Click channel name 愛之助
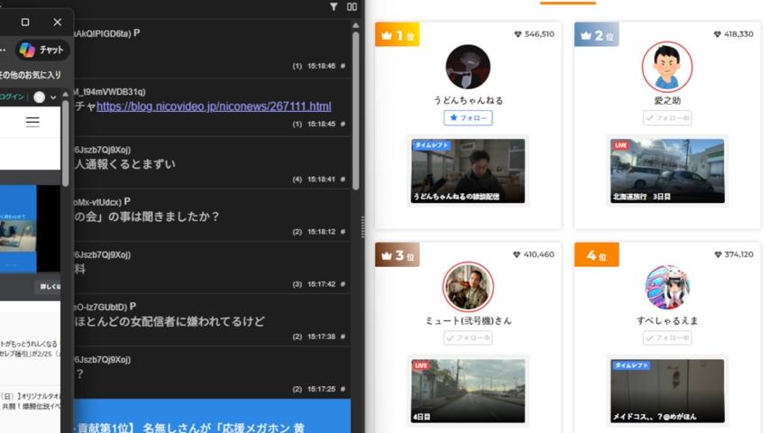This screenshot has height=433, width=770. (667, 100)
